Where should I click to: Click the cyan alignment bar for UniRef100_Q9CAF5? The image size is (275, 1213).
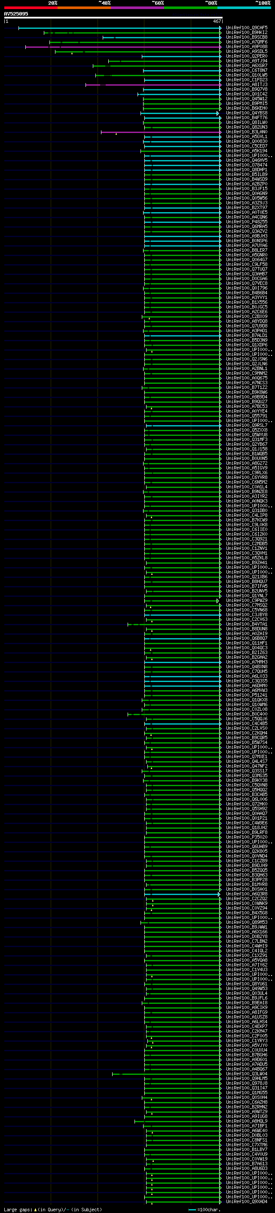point(119,28)
